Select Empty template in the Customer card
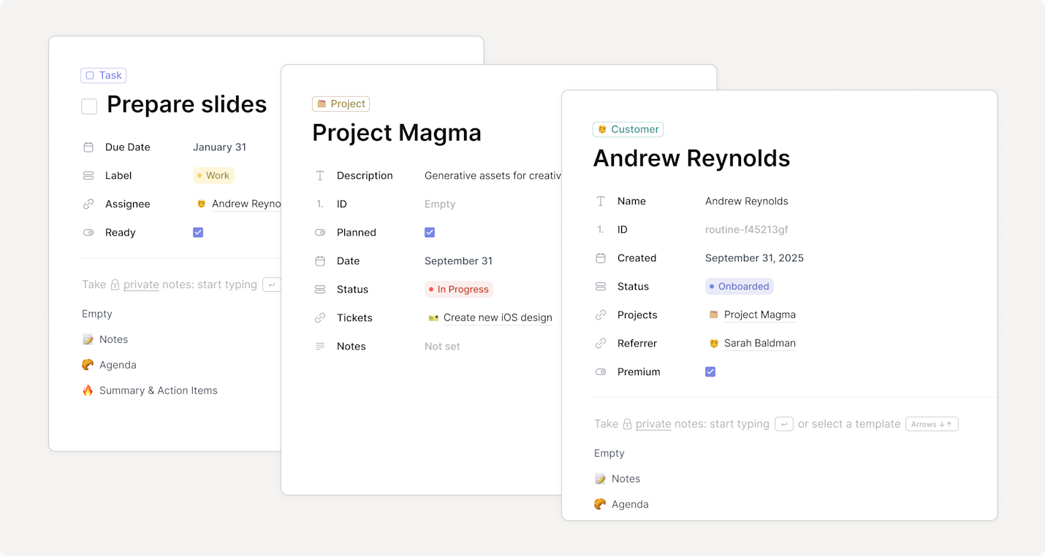The height and width of the screenshot is (556, 1045). 609,453
